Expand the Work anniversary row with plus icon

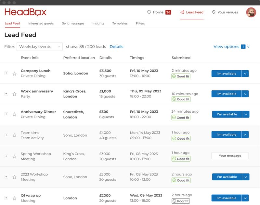6,94
